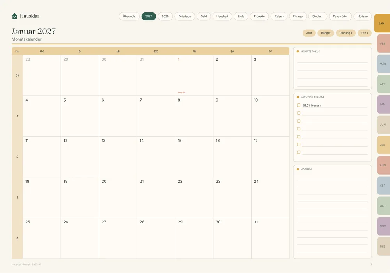
Task: Open the DEZ side tab
Action: click(383, 246)
